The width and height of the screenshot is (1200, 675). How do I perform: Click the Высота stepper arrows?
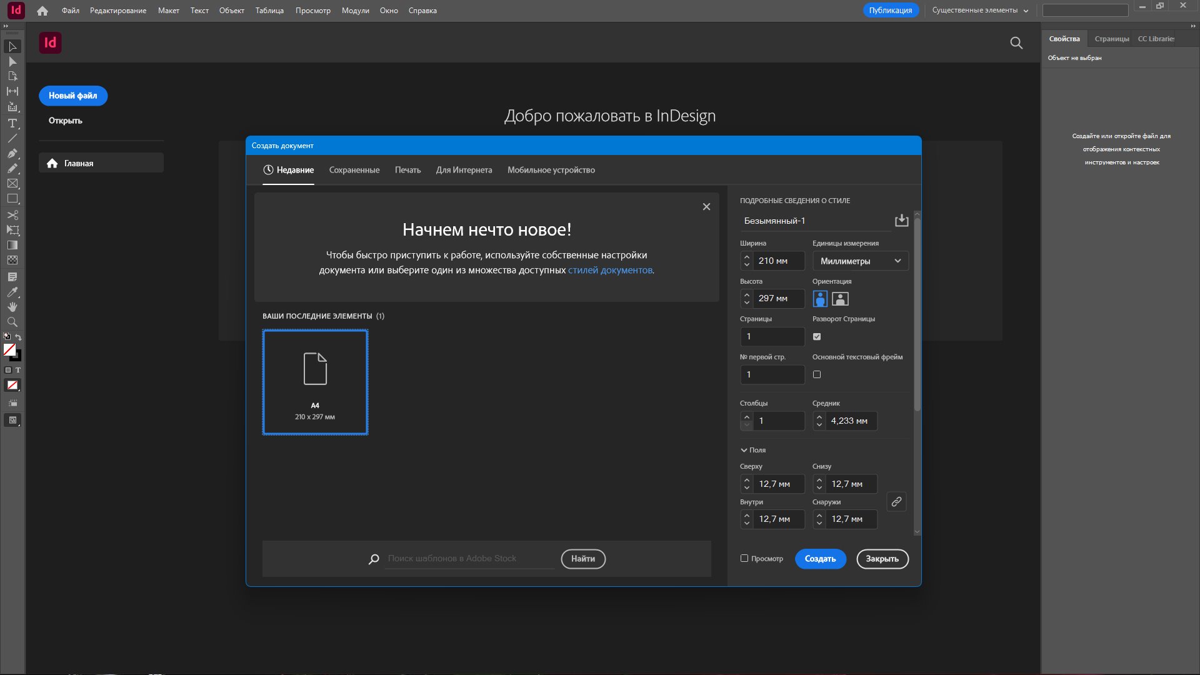coord(747,299)
